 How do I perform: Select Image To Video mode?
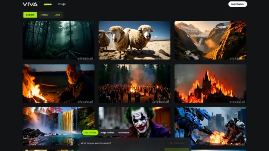tap(107, 132)
